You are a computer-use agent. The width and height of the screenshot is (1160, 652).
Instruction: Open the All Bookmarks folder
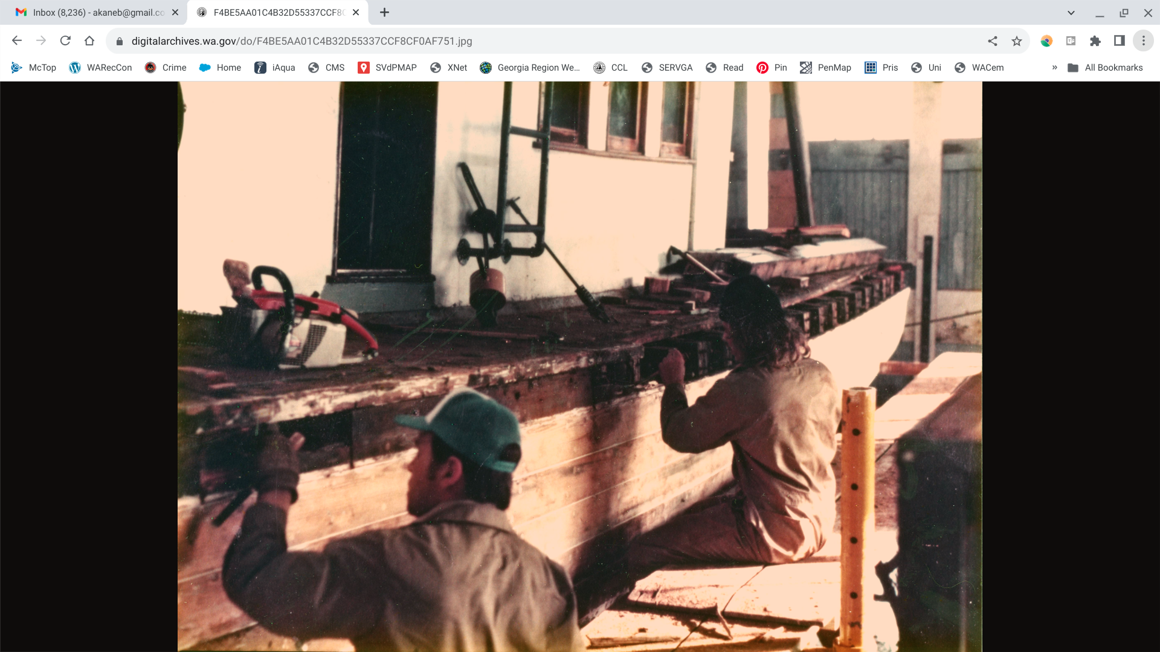tap(1105, 68)
